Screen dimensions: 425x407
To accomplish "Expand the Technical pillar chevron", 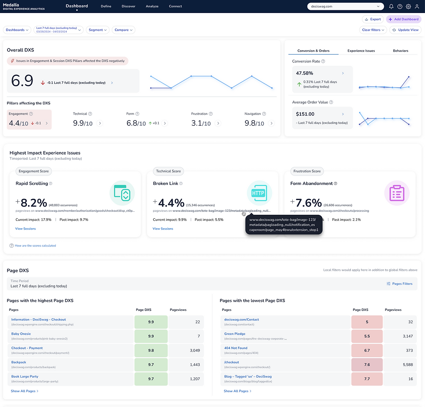I will pyautogui.click(x=100, y=123).
